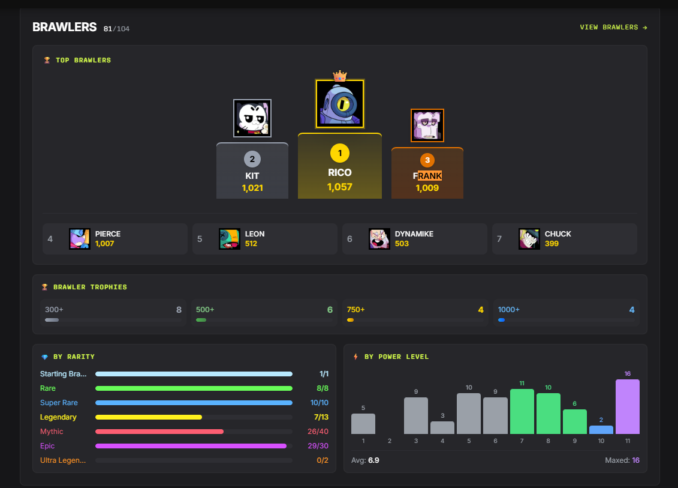This screenshot has height=488, width=678.
Task: Click the power level 5 bar
Action: tap(469, 414)
